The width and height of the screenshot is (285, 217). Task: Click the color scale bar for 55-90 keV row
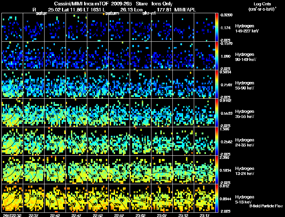[217, 84]
